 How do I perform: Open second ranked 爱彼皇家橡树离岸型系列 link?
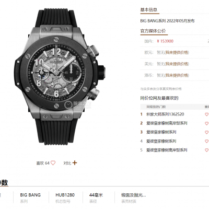coord(167,123)
